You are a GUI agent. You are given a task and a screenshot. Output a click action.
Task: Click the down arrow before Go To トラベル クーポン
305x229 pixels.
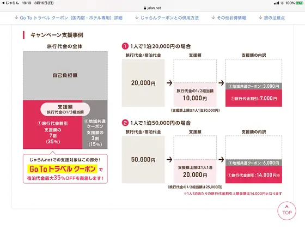[x=16, y=17]
